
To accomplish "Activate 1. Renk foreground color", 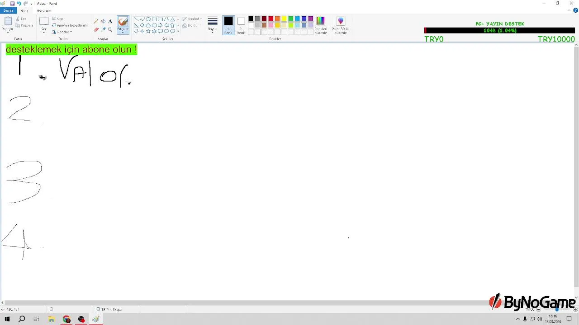I will pos(228,25).
